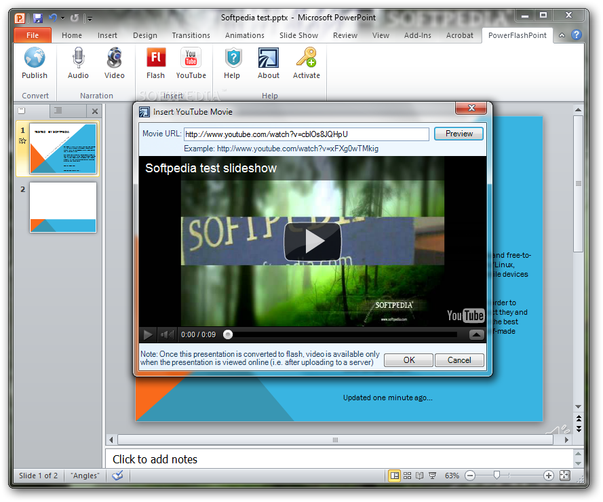This screenshot has height=502, width=603.
Task: Open Video narration webcam tool
Action: (x=114, y=58)
